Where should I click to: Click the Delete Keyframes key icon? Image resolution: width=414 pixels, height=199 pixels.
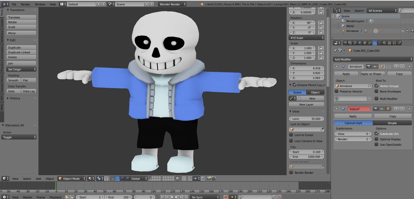click(x=279, y=197)
